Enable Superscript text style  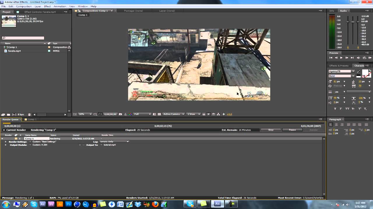(360, 109)
